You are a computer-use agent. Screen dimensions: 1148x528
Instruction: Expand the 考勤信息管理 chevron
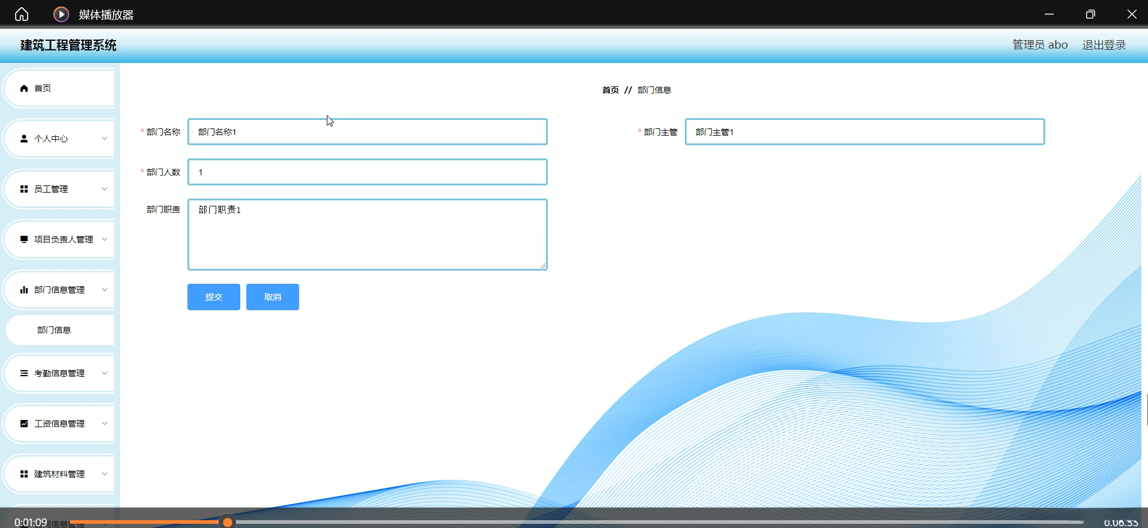tap(105, 373)
